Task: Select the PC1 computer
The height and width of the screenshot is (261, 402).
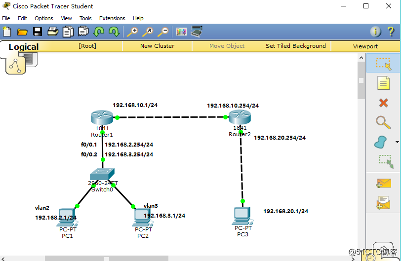Action: pos(67,218)
